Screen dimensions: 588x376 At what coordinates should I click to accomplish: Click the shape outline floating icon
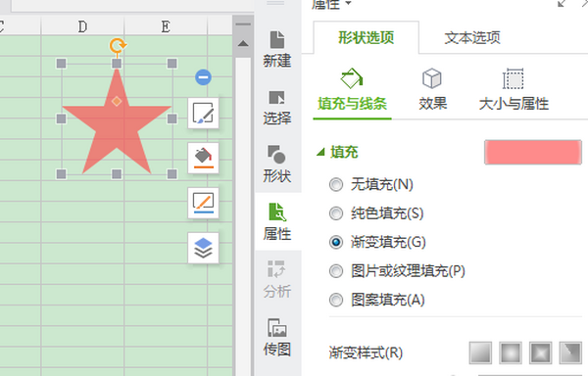coord(203,203)
